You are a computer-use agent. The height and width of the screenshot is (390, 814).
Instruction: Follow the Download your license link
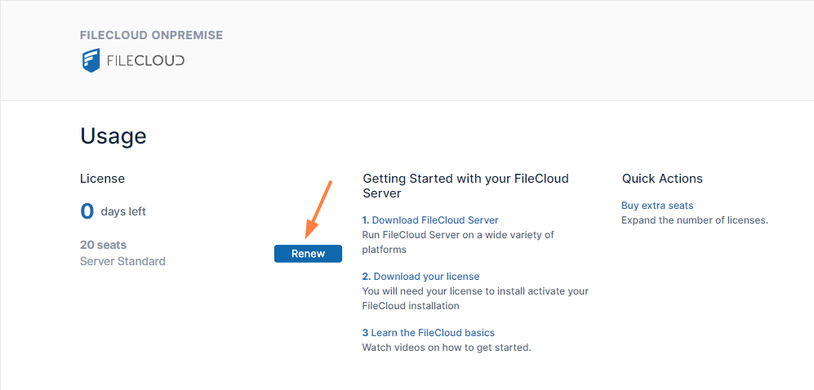[426, 277]
